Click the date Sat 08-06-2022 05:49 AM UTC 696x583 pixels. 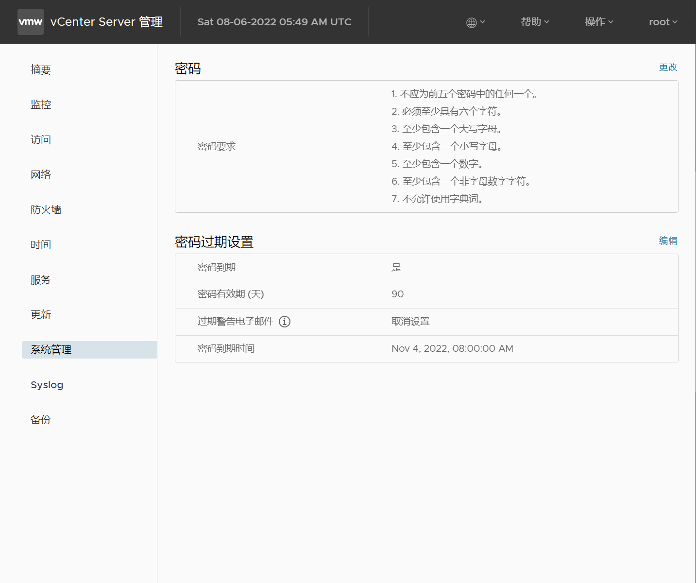coord(274,22)
